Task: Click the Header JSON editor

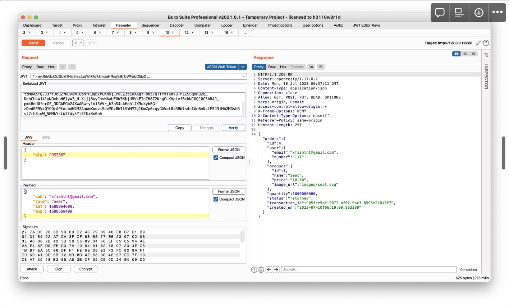Action: point(115,163)
